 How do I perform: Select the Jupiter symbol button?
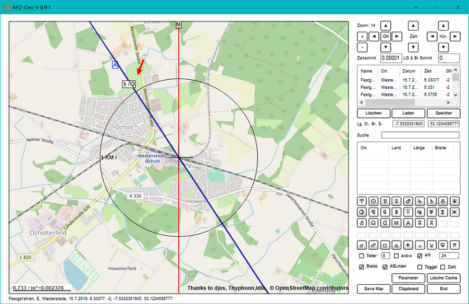[419, 201]
